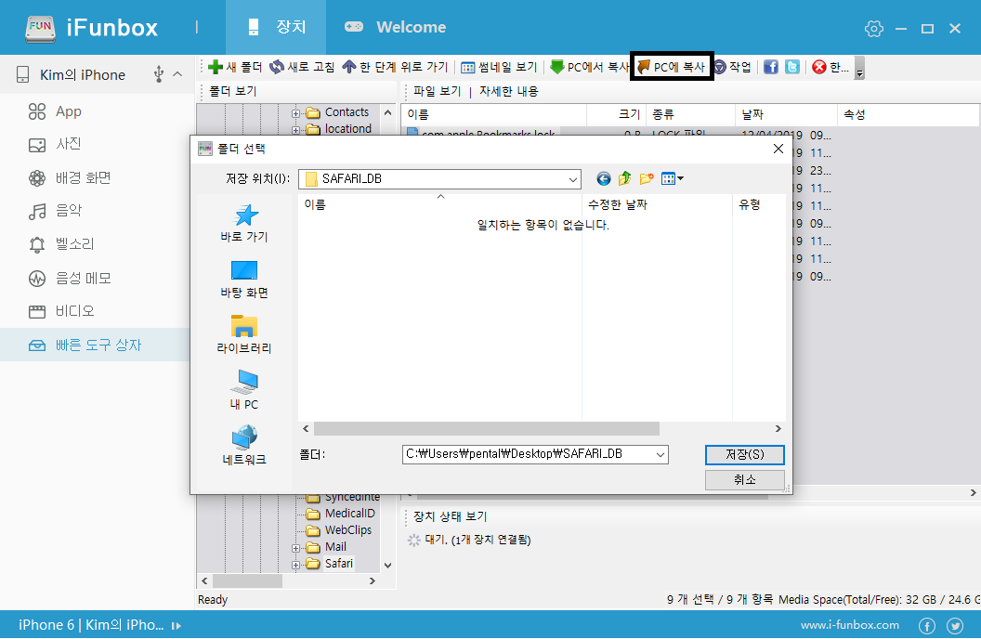981x639 pixels.
Task: Switch to thumbnail view (썸네일 보기)
Action: pyautogui.click(x=499, y=67)
